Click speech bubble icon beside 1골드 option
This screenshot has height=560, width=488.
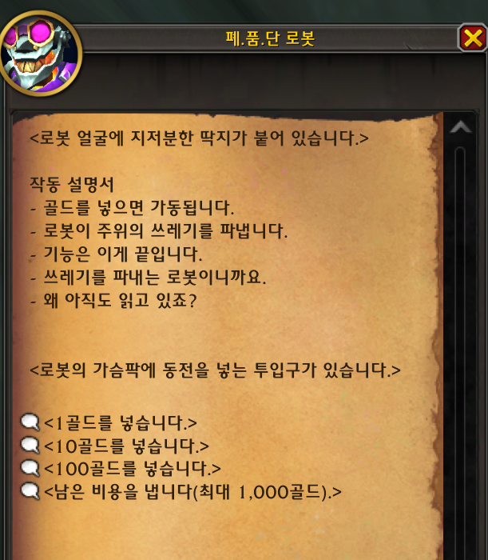(x=30, y=423)
